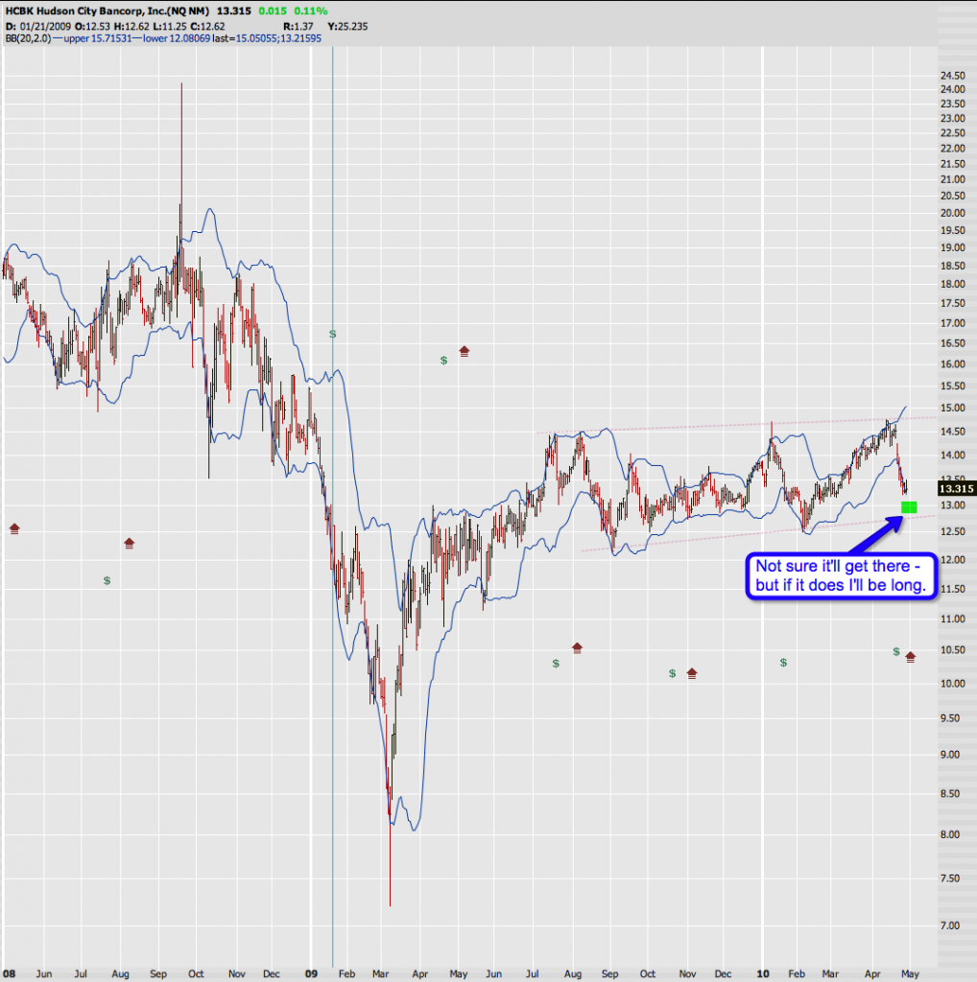The image size is (977, 982).
Task: Select the red arrow marker above August 2008
Action: [130, 543]
